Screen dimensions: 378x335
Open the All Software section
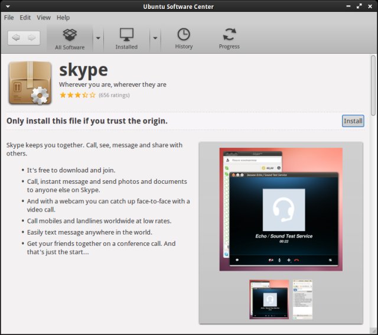(70, 39)
